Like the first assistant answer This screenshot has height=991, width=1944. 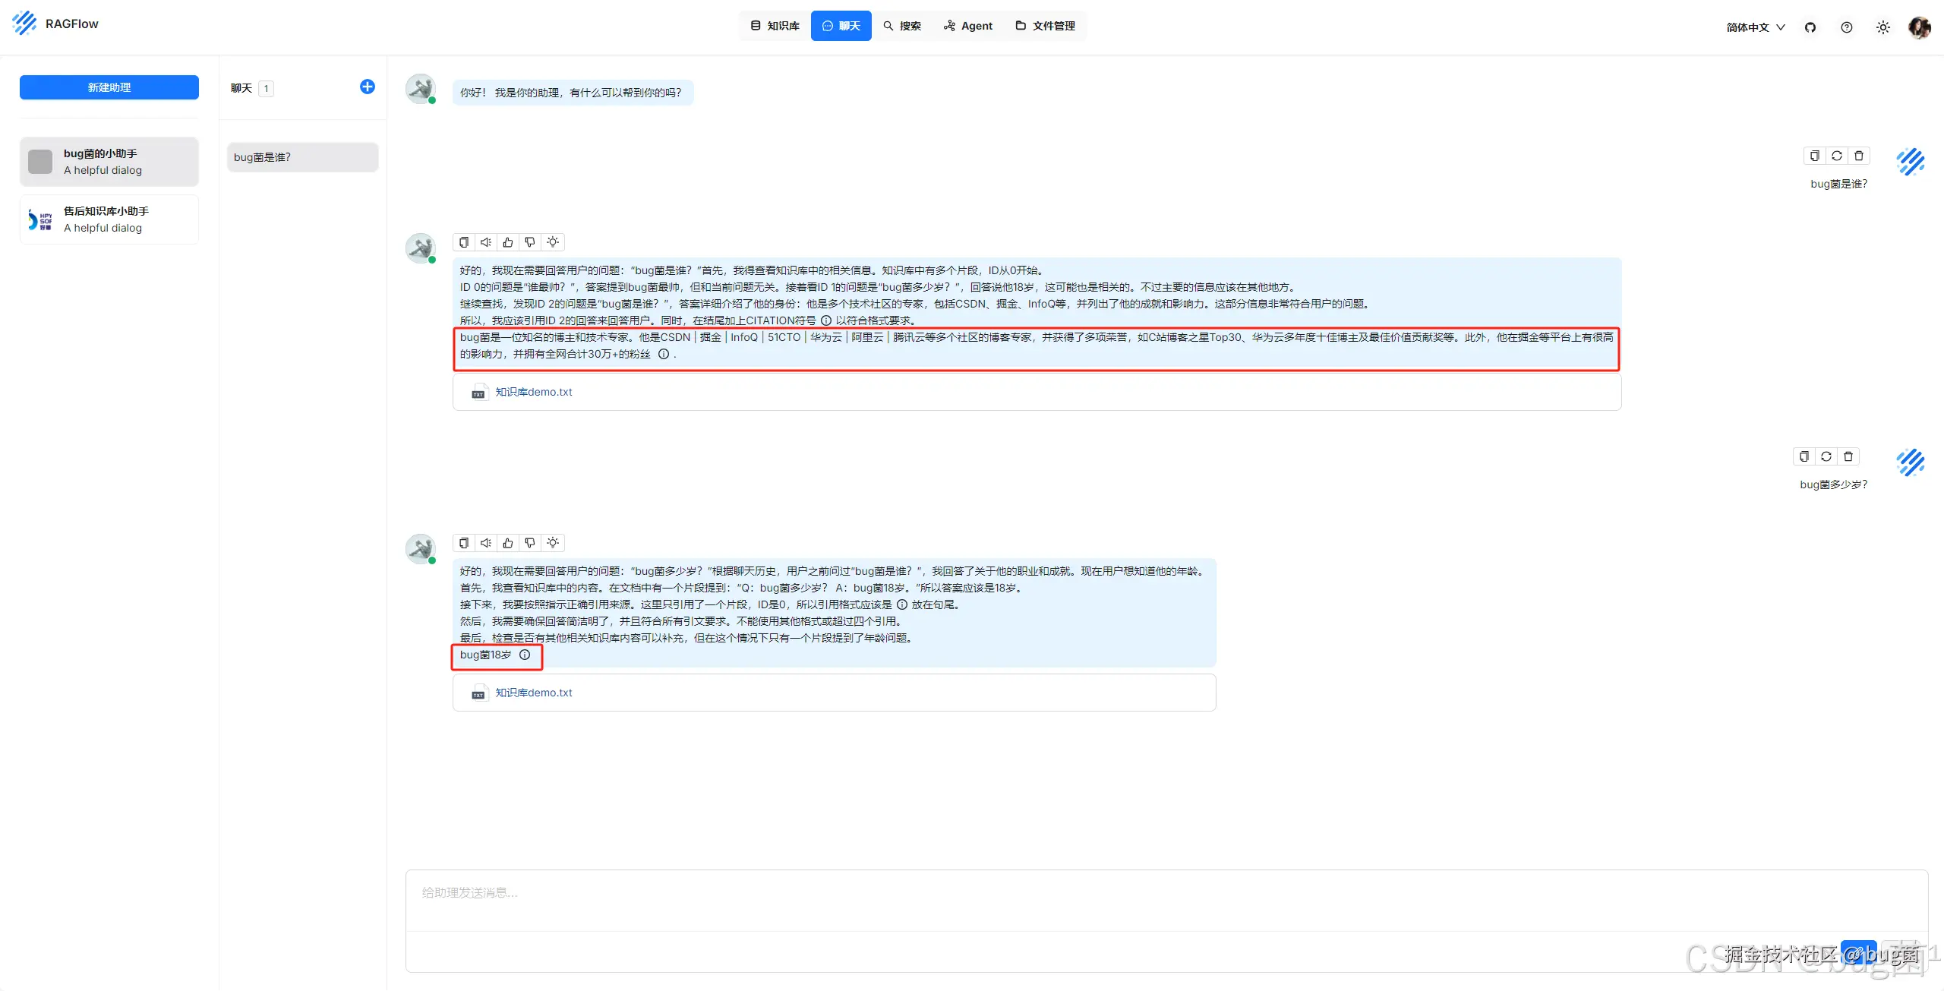pyautogui.click(x=508, y=242)
